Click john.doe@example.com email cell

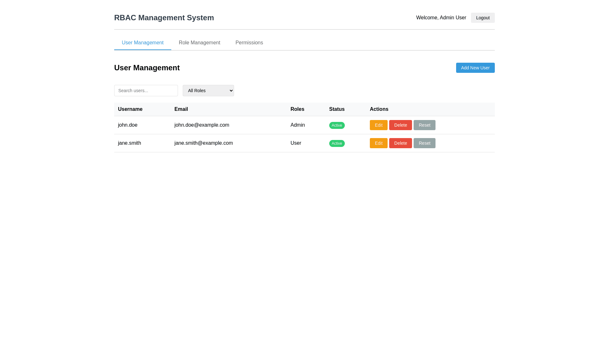point(202,125)
